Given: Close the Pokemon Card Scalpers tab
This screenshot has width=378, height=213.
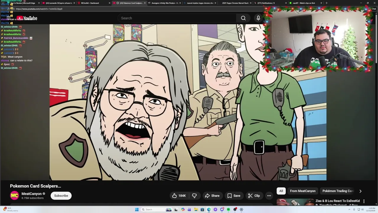Looking at the screenshot, I should (x=145, y=3).
